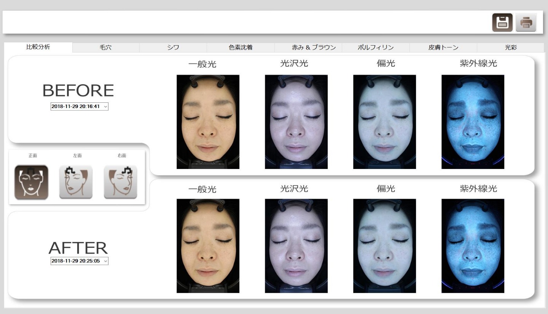Switch to the ポルフィリン tab
This screenshot has width=548, height=314.
pos(376,48)
